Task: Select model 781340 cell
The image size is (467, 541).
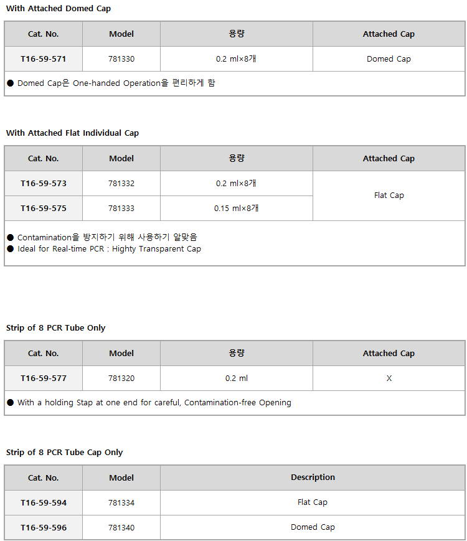Action: 121,527
